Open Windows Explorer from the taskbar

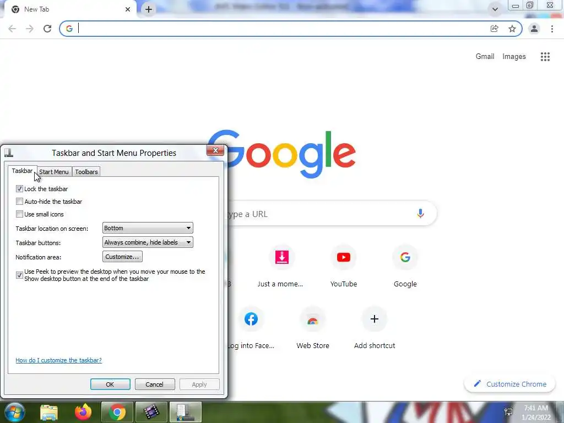pyautogui.click(x=49, y=412)
